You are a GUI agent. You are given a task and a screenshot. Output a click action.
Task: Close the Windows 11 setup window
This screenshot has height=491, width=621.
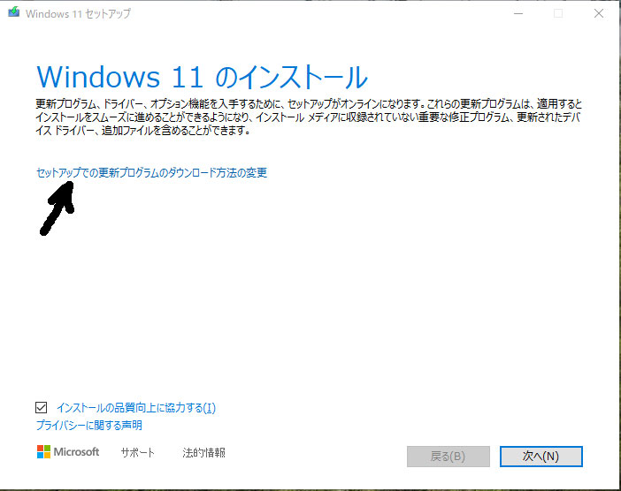point(599,13)
